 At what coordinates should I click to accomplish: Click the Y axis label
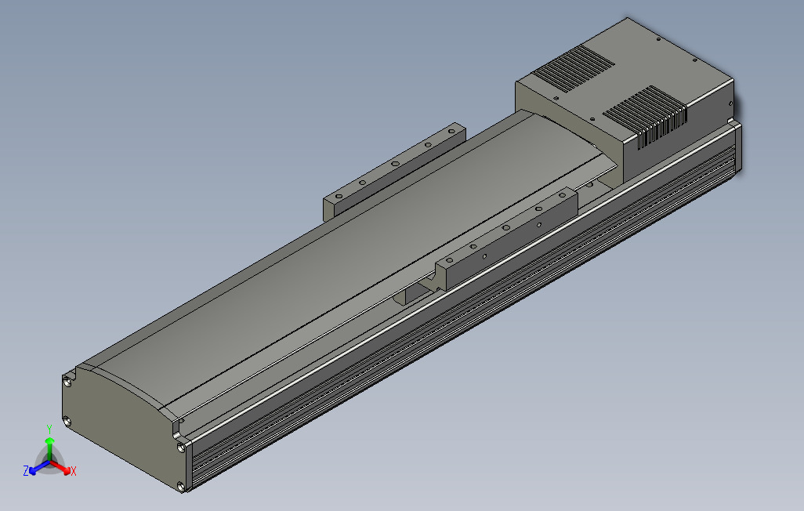point(49,429)
